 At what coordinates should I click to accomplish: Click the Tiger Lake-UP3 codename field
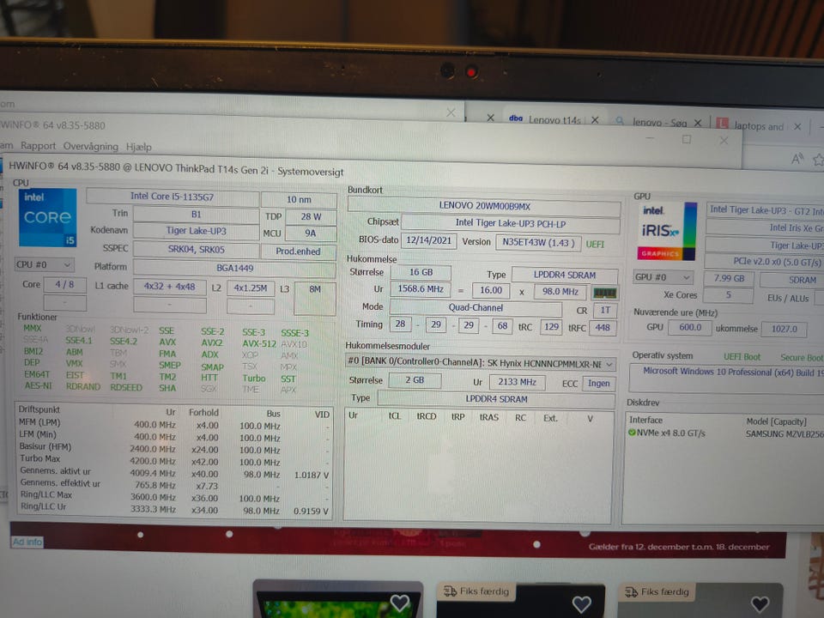196,231
